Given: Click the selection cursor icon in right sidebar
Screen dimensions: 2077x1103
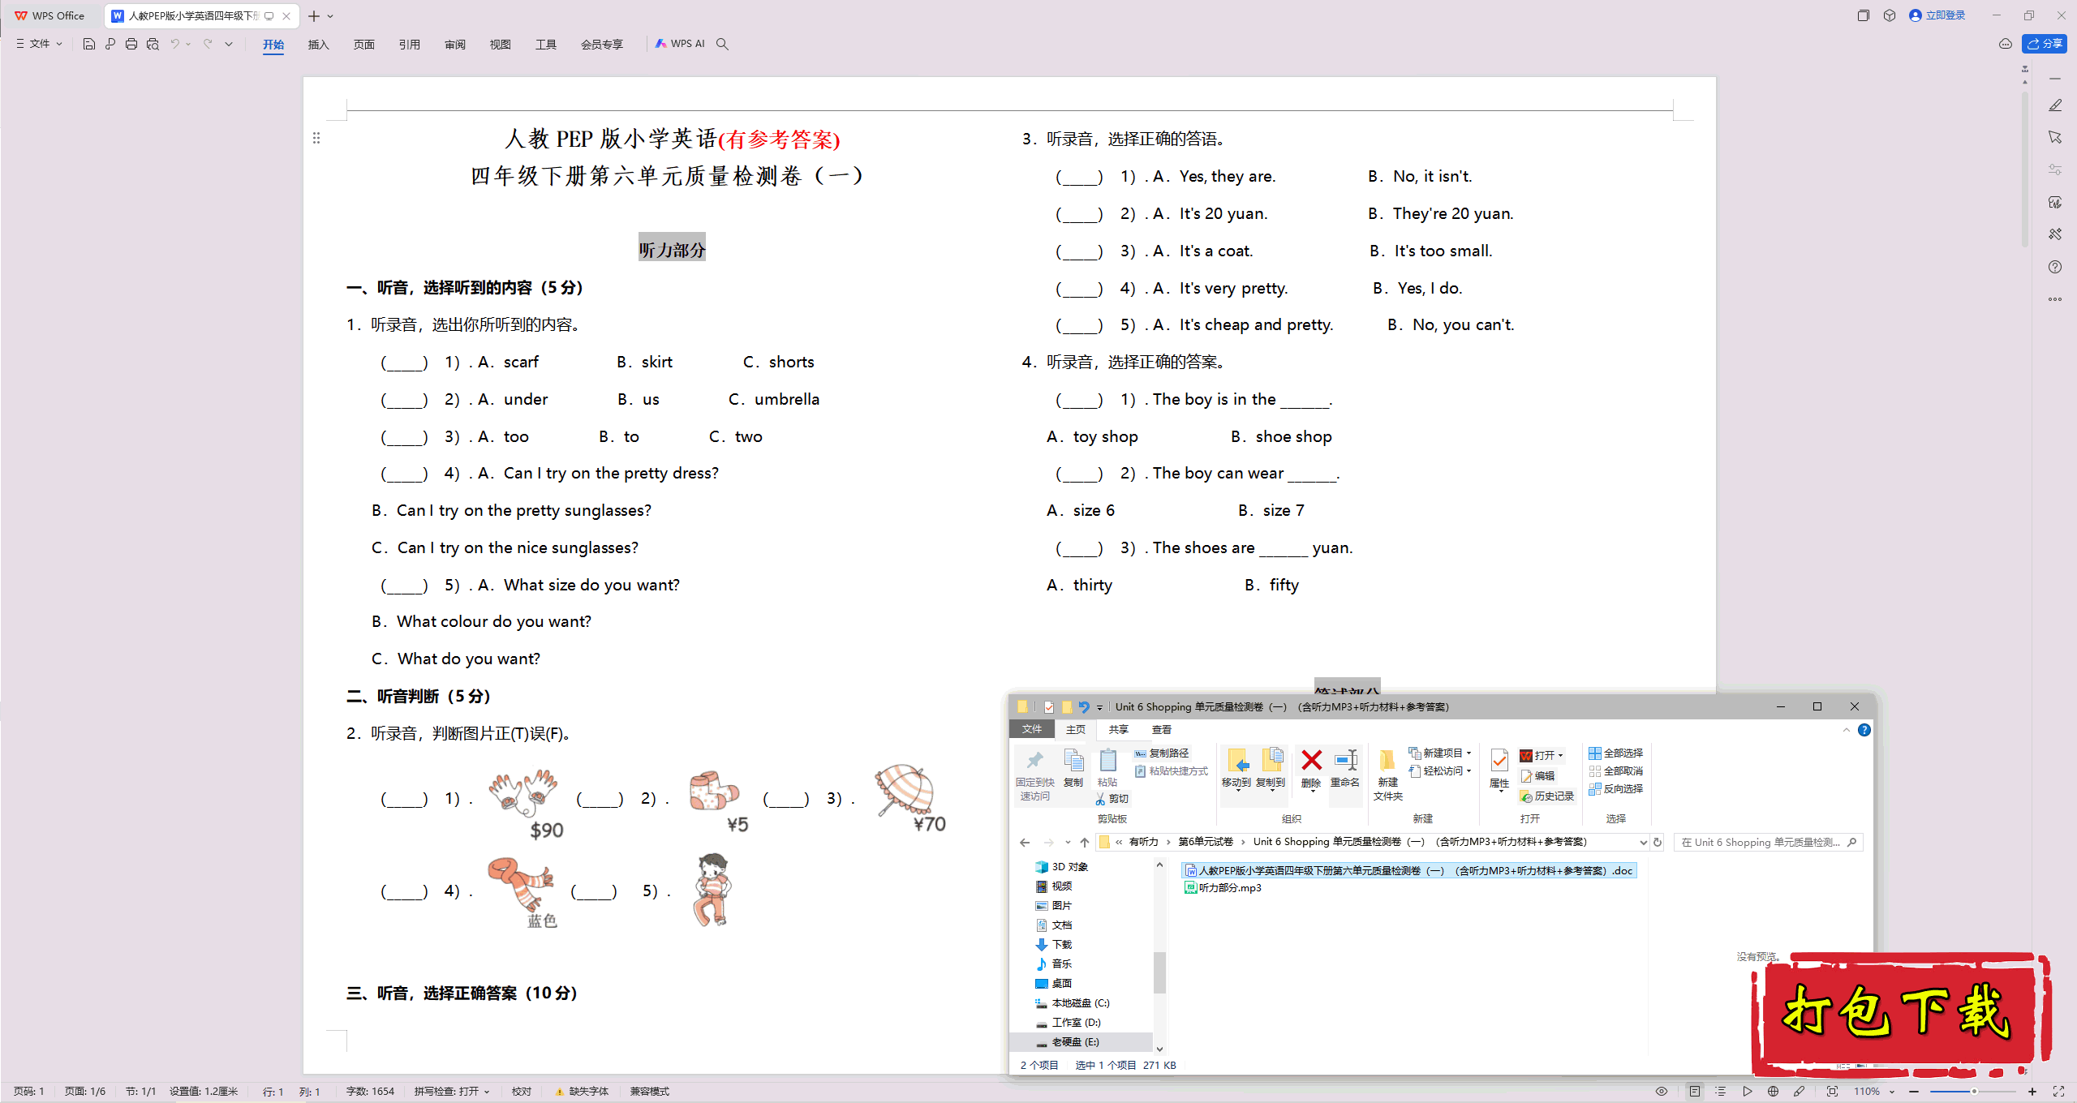Looking at the screenshot, I should coord(2055,137).
